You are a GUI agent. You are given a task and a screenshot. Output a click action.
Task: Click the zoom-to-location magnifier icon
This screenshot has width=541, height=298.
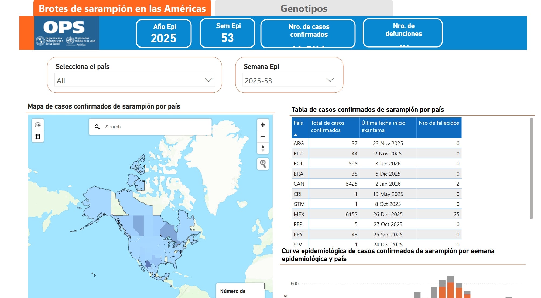[x=262, y=164]
